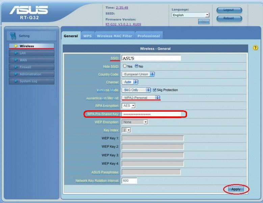Click the Apply button
The image size is (263, 203).
coord(236,189)
